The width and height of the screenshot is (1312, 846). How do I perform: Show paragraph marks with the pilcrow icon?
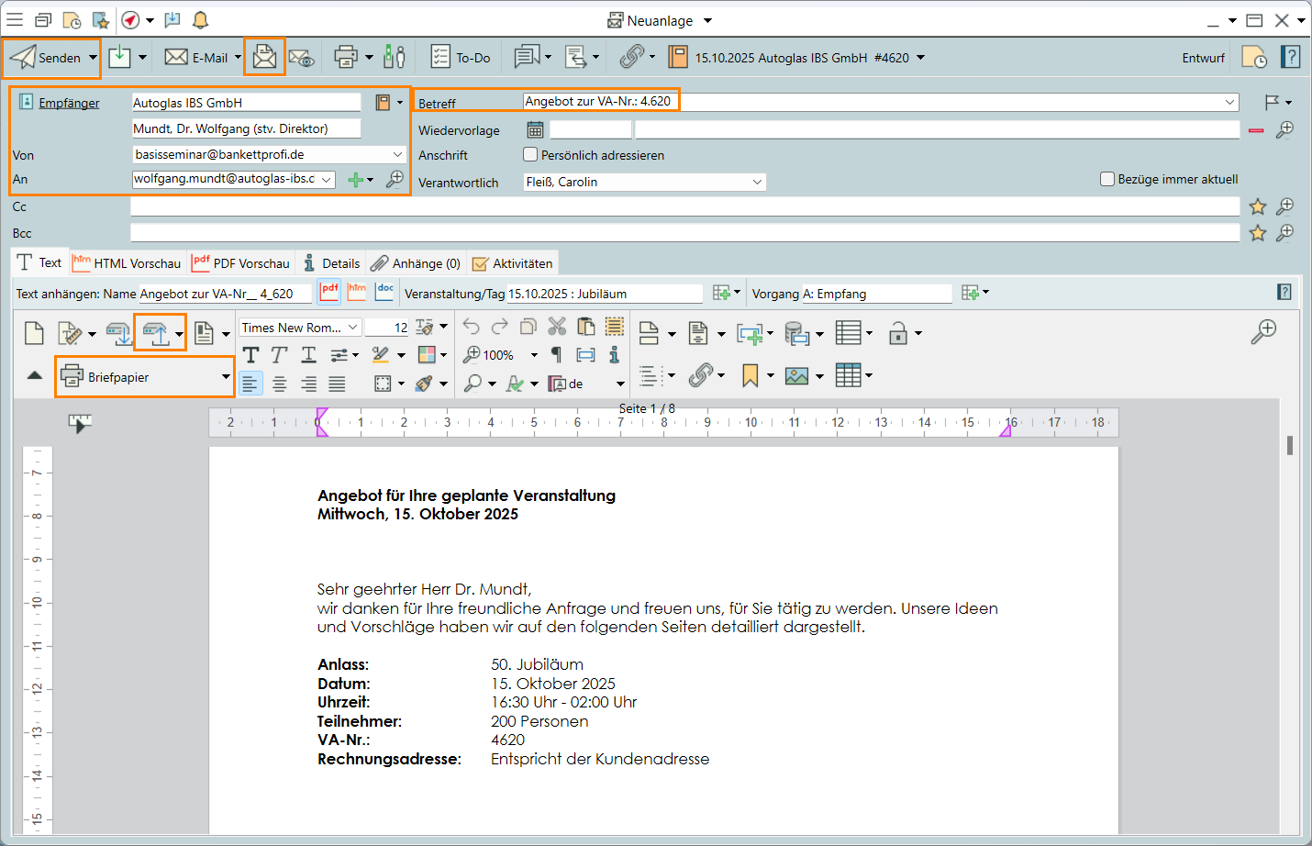pyautogui.click(x=556, y=355)
